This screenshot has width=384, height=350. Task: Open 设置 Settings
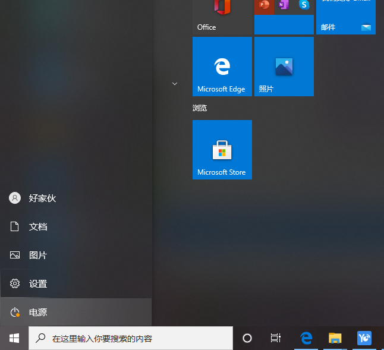tap(38, 284)
